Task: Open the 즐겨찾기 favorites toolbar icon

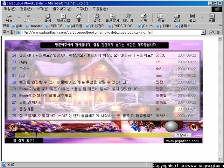Action: click(x=112, y=18)
